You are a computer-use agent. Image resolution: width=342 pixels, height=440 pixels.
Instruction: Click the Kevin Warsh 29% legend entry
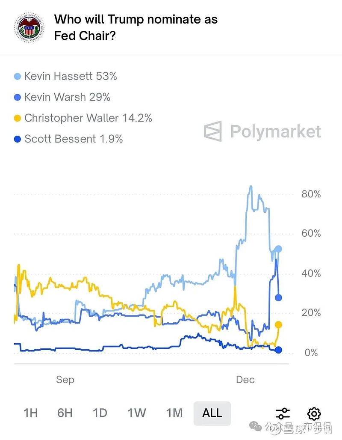click(x=67, y=97)
